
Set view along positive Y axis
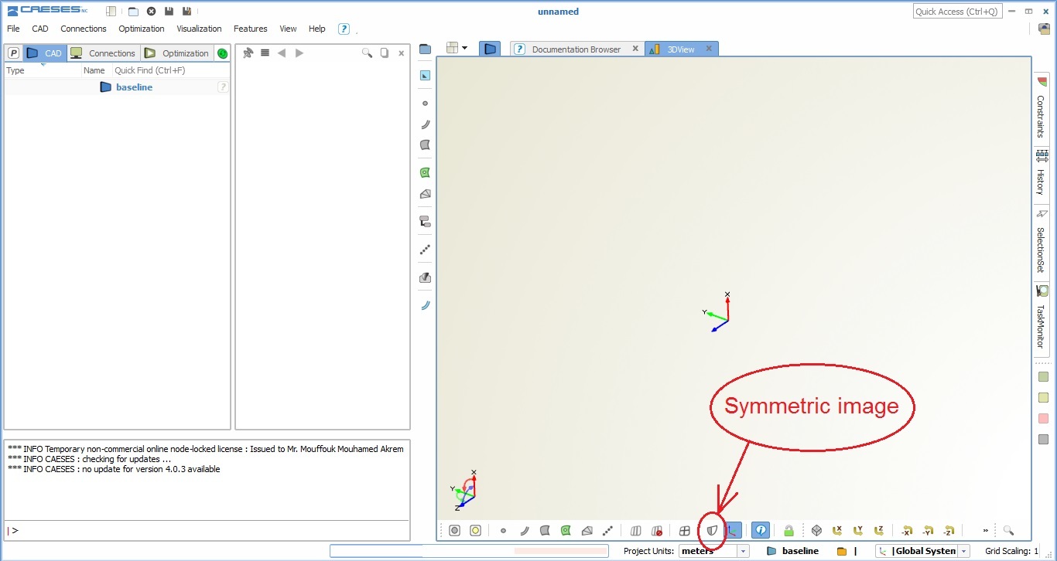858,531
